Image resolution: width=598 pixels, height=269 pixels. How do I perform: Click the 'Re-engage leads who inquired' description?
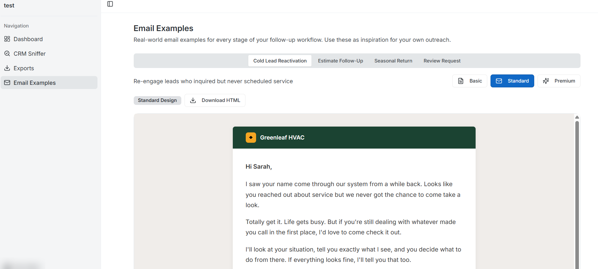click(213, 81)
